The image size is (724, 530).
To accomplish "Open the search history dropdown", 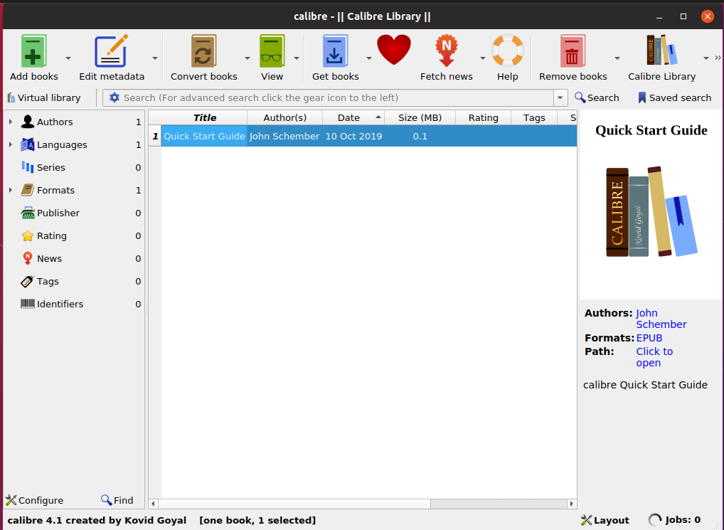I will pos(560,98).
